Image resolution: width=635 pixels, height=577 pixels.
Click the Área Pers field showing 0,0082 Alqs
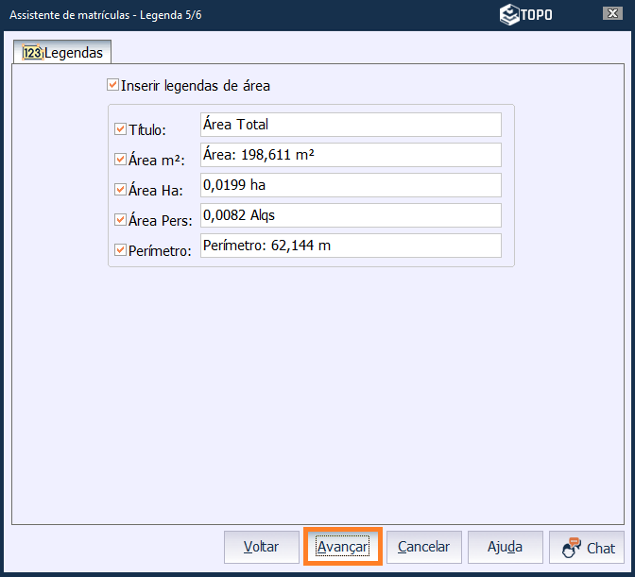350,215
